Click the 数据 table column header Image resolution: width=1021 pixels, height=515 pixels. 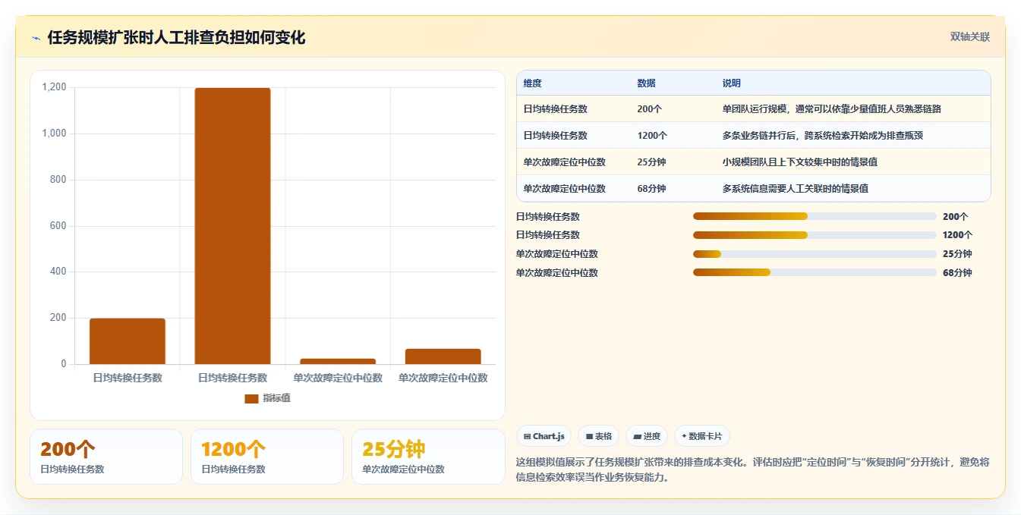click(647, 83)
